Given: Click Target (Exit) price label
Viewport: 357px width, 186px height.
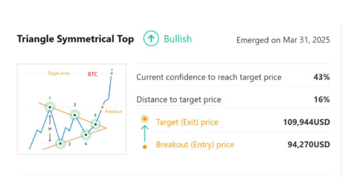Looking at the screenshot, I should click(187, 122).
